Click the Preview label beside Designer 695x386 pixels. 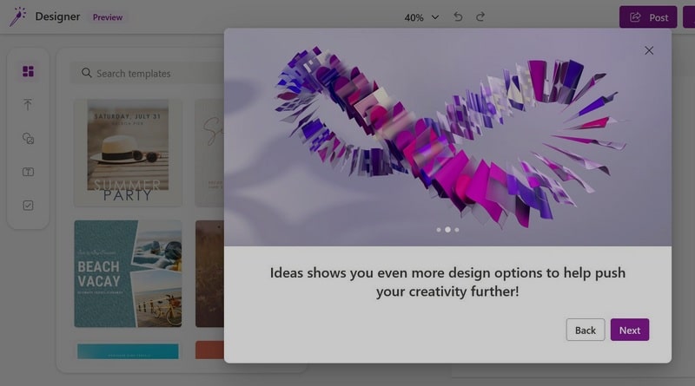tap(108, 17)
